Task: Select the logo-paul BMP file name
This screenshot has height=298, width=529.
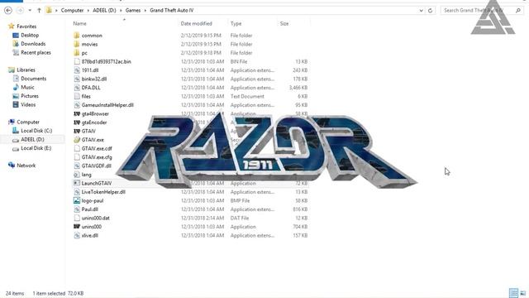Action: coord(93,200)
